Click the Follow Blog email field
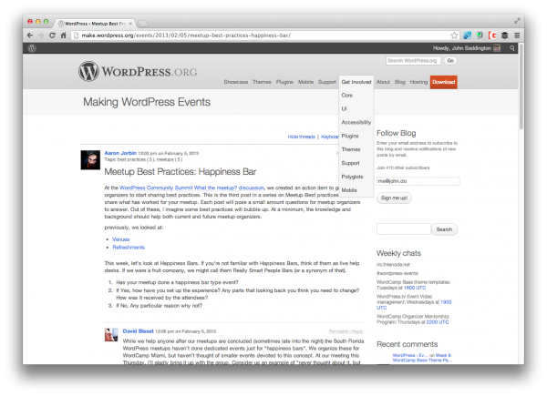547x396 pixels. tap(418, 181)
